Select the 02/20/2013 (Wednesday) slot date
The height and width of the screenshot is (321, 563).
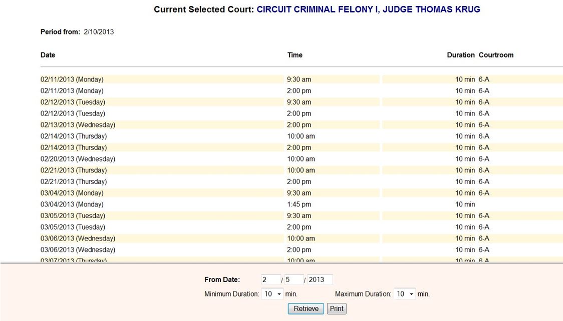(78, 159)
